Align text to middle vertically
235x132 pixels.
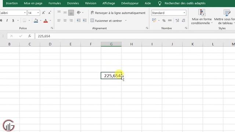(65, 12)
